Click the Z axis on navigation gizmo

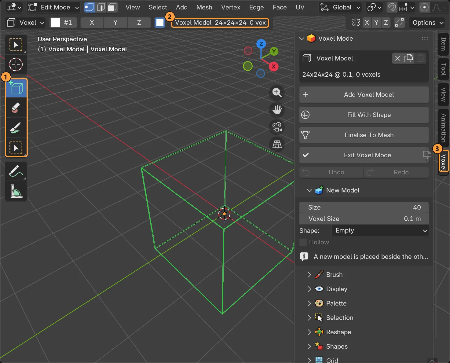[x=261, y=44]
